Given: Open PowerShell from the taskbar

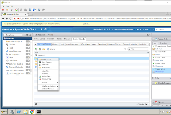Looking at the screenshot, I should (x=19, y=112).
